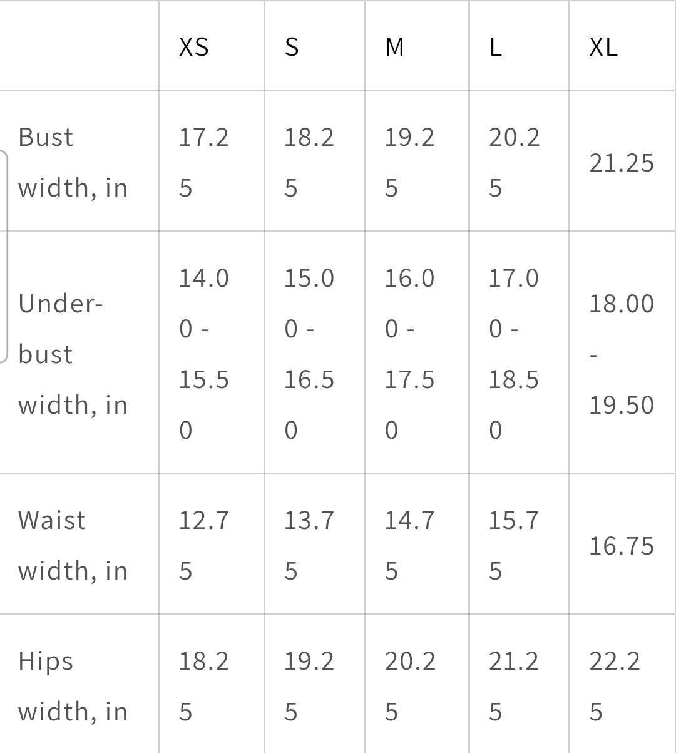Select the XL hips width cell 22.25
676x753 pixels.
614,686
